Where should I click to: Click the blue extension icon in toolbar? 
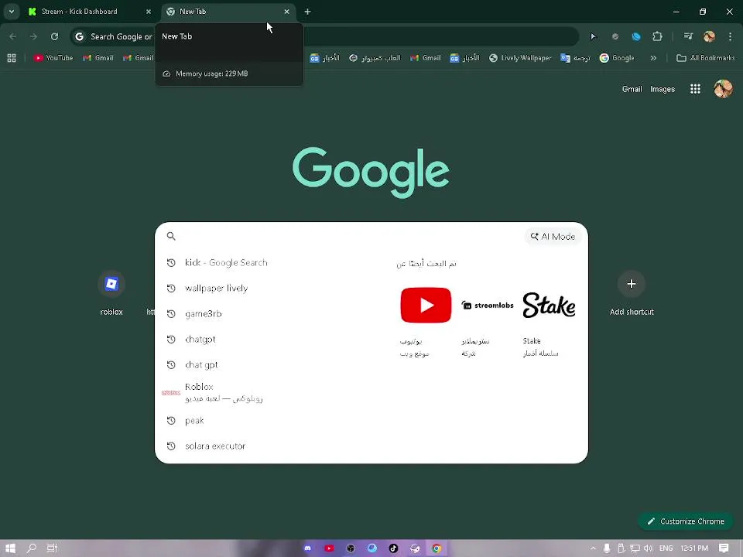coord(636,36)
